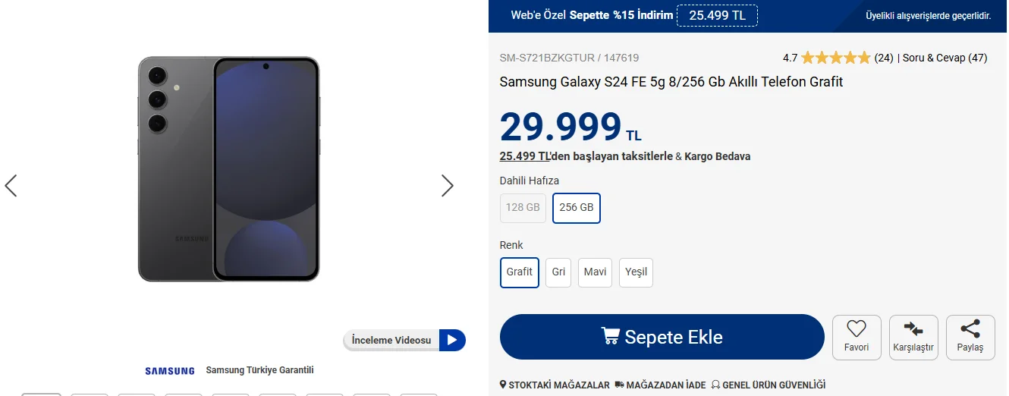The height and width of the screenshot is (396, 1009).
Task: Open Mağazadan İade return info
Action: (x=660, y=385)
